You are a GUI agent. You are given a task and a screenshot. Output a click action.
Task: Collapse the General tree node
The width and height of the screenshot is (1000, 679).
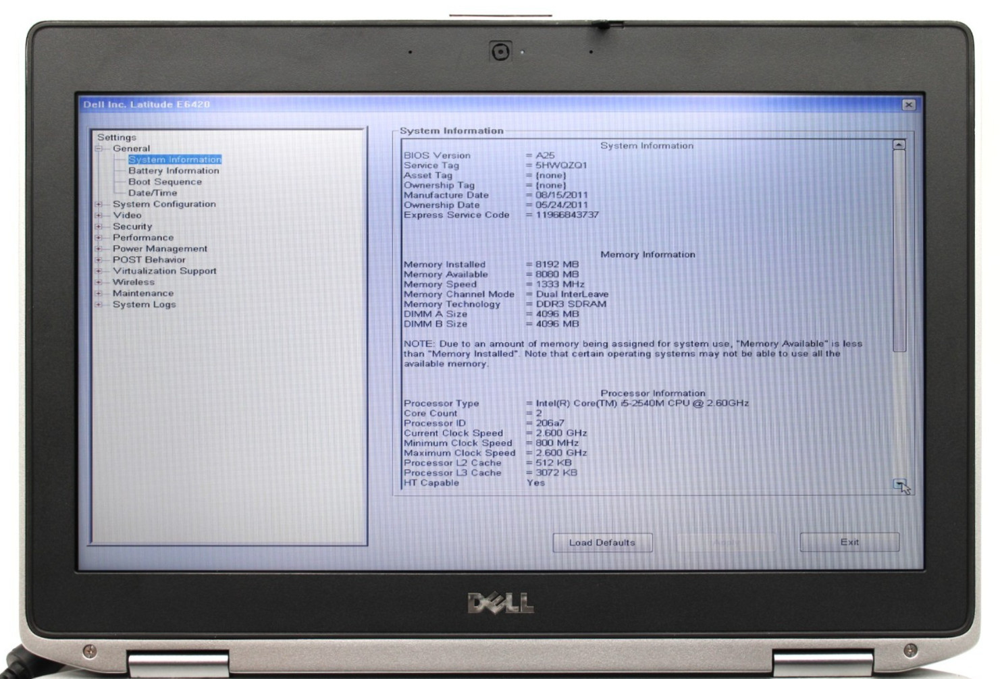(x=99, y=148)
